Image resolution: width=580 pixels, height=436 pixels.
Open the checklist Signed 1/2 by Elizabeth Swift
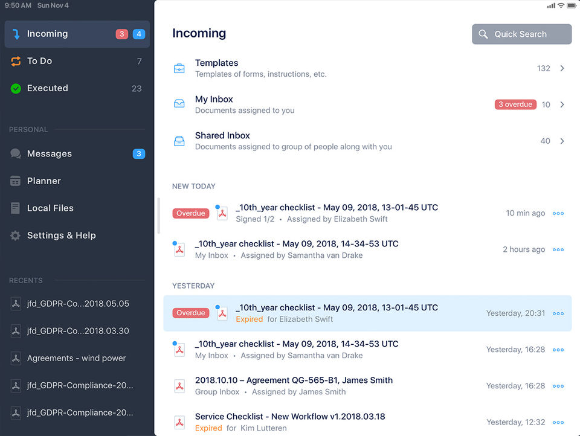[x=368, y=213]
